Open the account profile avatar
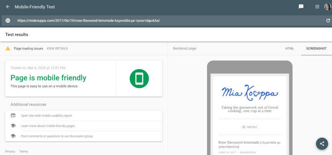 click(327, 7)
